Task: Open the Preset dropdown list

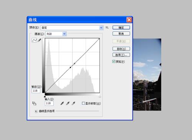Action: [x=72, y=28]
